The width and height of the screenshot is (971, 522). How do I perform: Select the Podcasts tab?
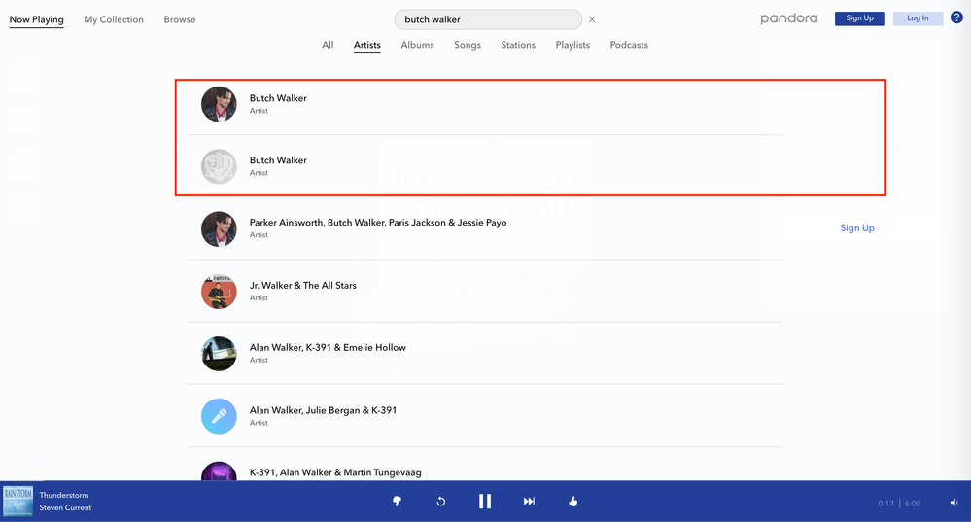[x=629, y=45]
